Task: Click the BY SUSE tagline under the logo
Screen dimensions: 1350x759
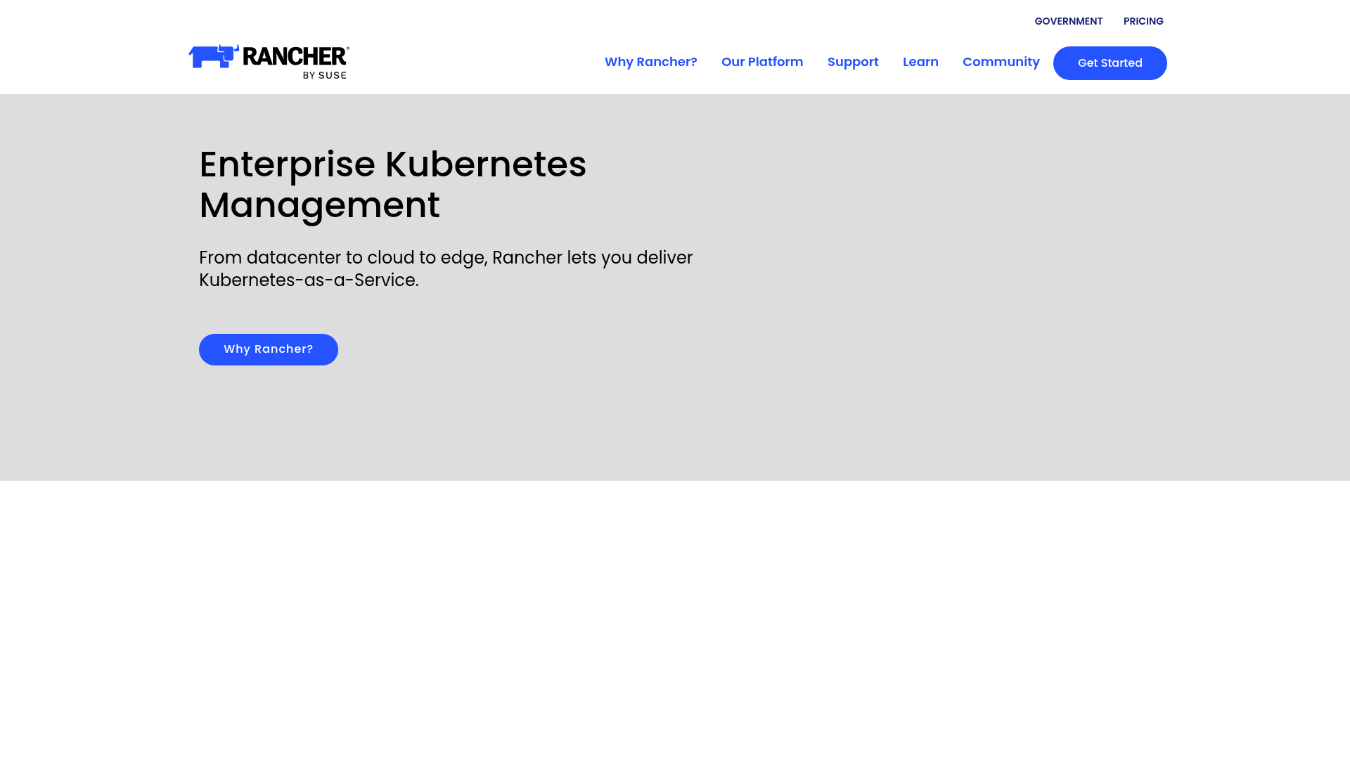Action: coord(325,75)
